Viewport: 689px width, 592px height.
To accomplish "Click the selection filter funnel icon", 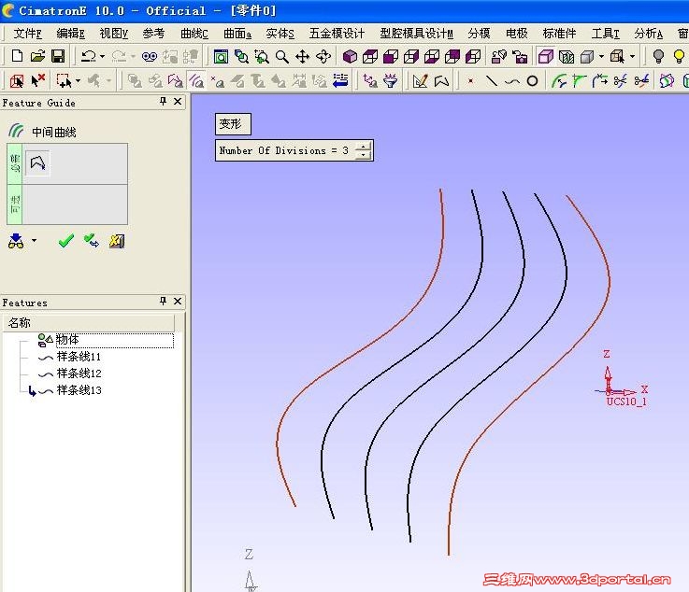I will pos(390,80).
